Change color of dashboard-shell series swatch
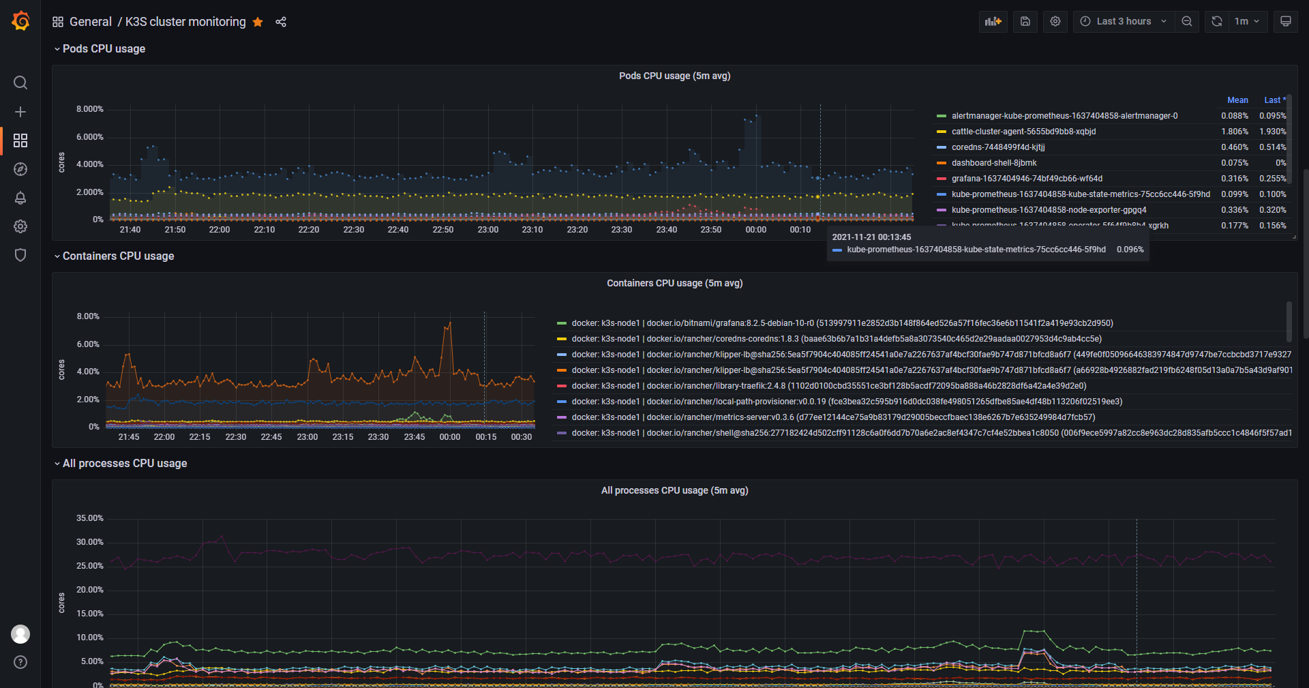 point(942,163)
